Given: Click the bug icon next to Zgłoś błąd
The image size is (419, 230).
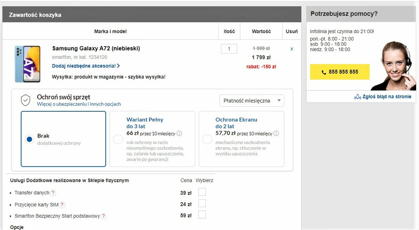Looking at the screenshot, I should pos(358,97).
